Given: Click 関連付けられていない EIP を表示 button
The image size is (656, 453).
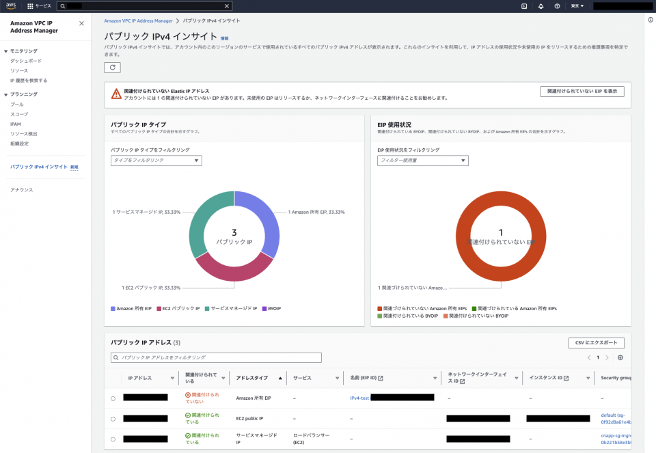Looking at the screenshot, I should [582, 91].
